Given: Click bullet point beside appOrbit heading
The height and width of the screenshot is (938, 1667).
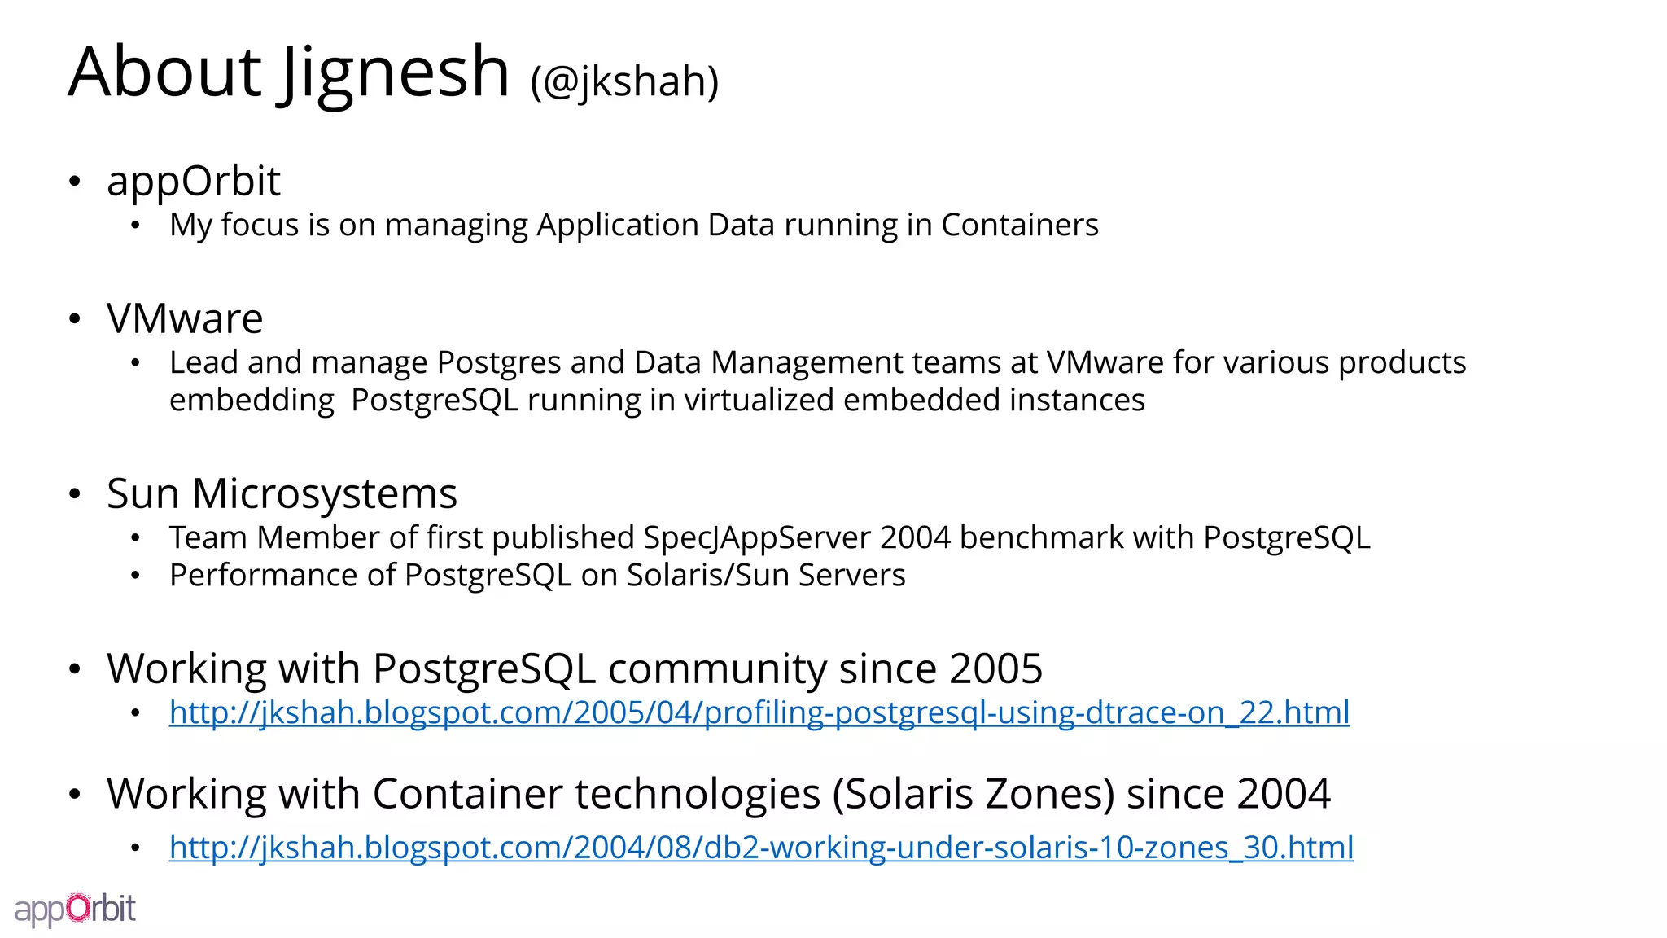Looking at the screenshot, I should point(75,182).
